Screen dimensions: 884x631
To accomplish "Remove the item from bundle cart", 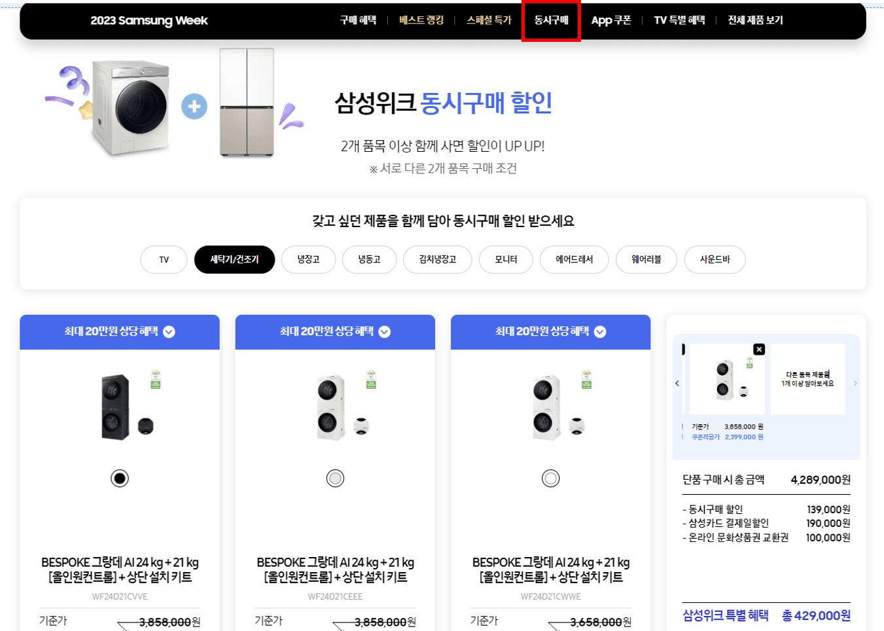I will click(x=759, y=350).
